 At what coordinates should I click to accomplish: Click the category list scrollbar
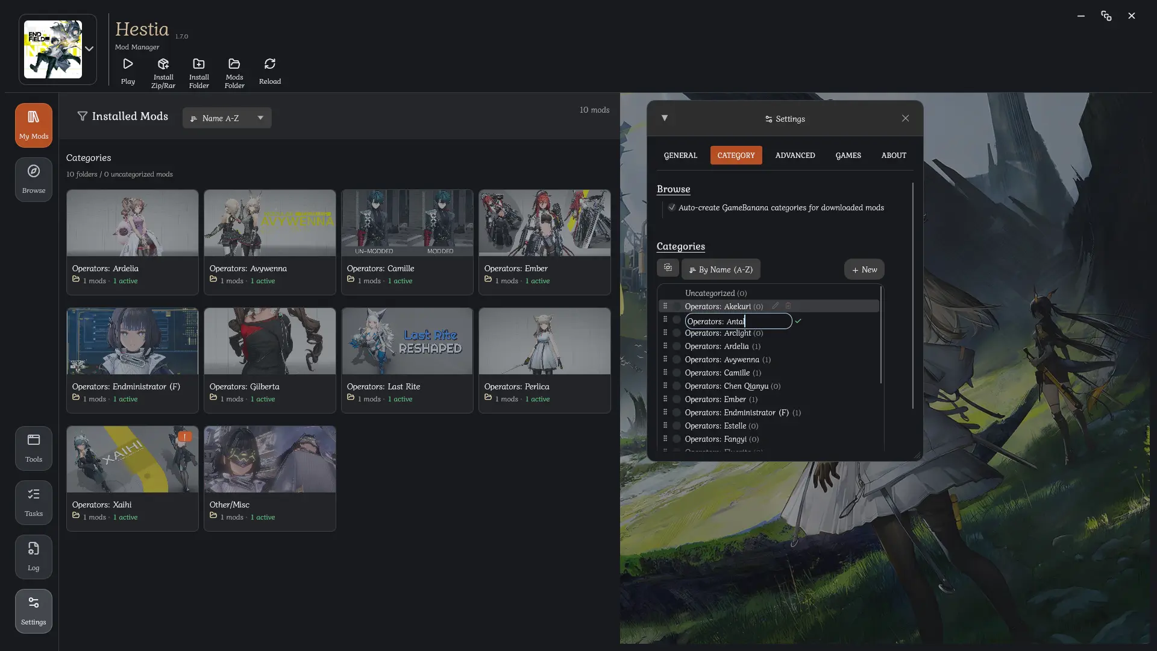click(x=881, y=335)
